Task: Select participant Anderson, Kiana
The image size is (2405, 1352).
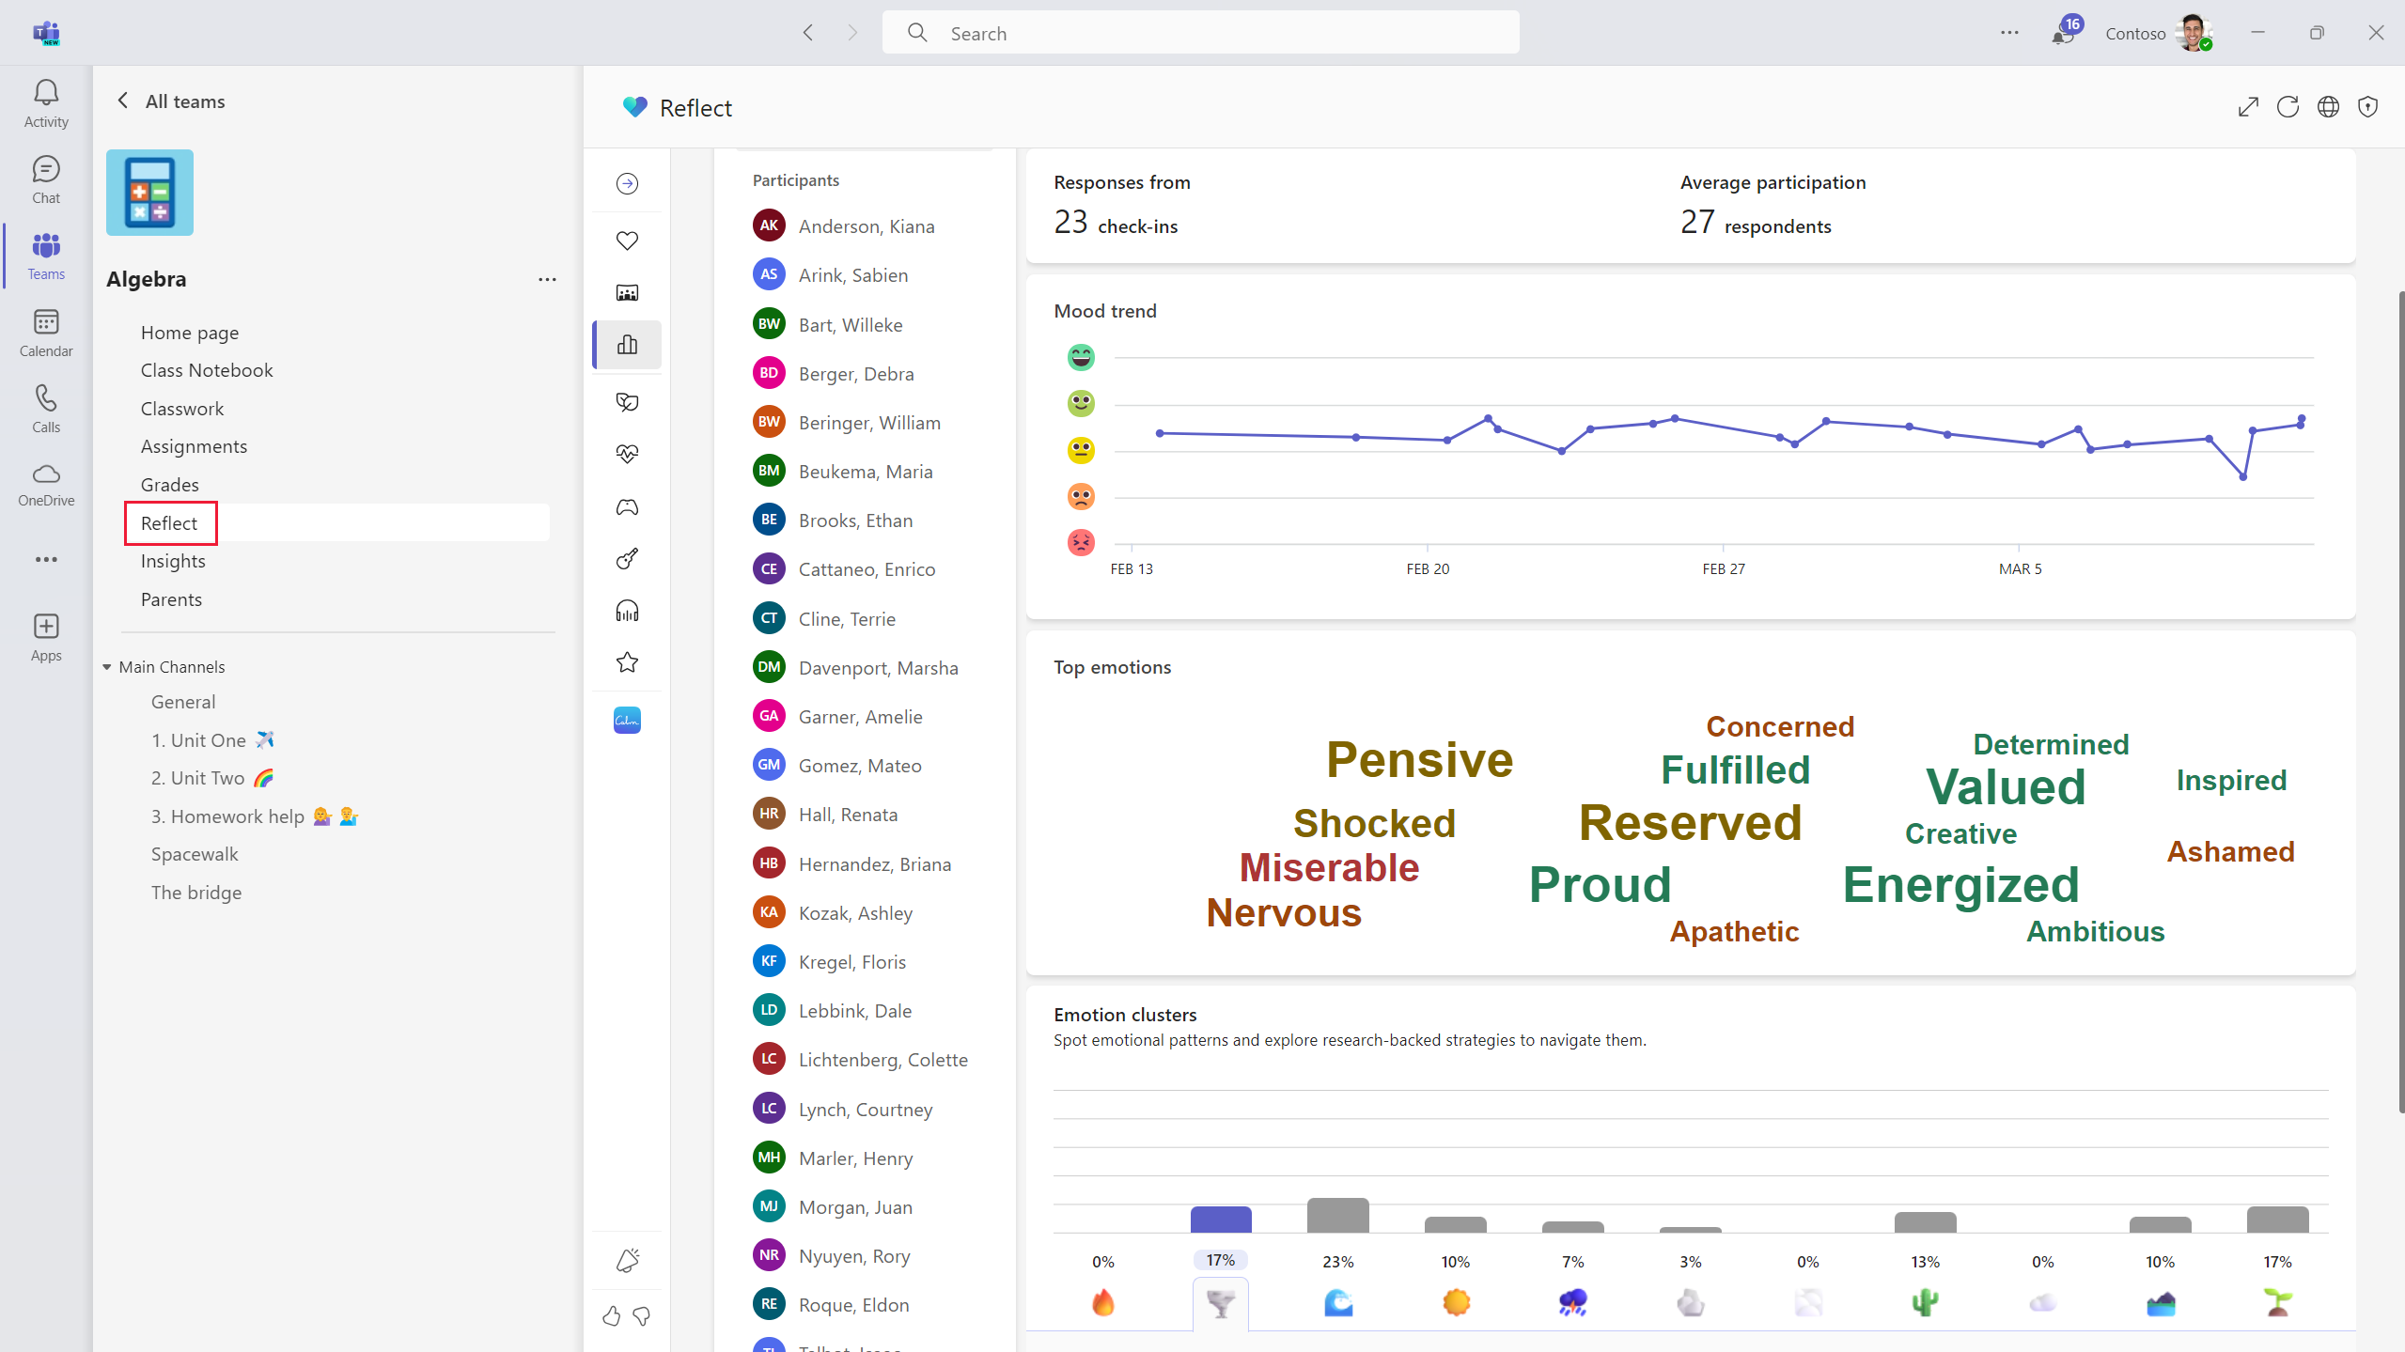Action: (x=866, y=226)
